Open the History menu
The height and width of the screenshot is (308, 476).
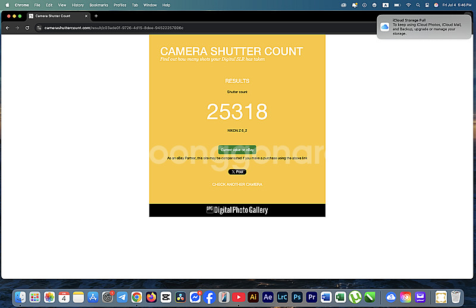(x=78, y=5)
